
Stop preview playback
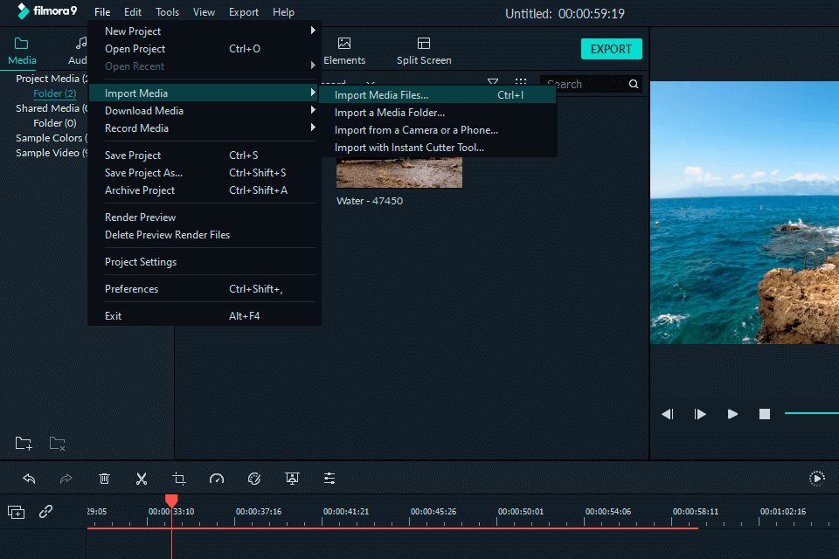(764, 413)
